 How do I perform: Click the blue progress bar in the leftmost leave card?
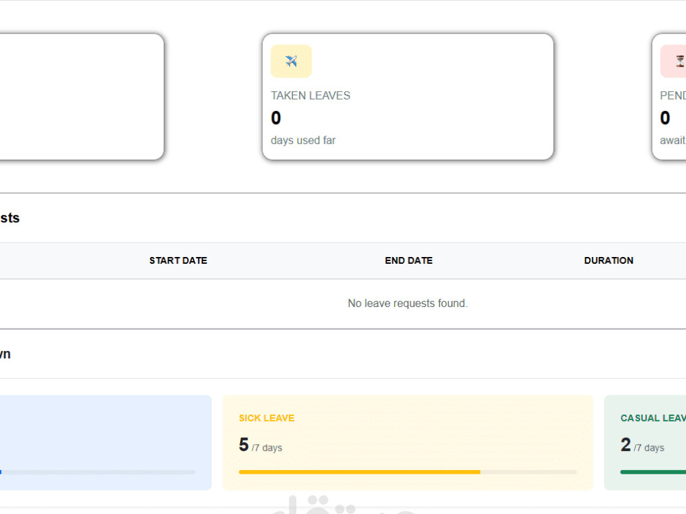[97, 472]
